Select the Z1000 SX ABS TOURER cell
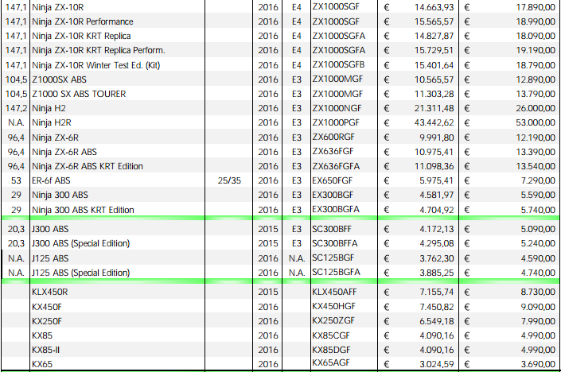 pyautogui.click(x=79, y=94)
